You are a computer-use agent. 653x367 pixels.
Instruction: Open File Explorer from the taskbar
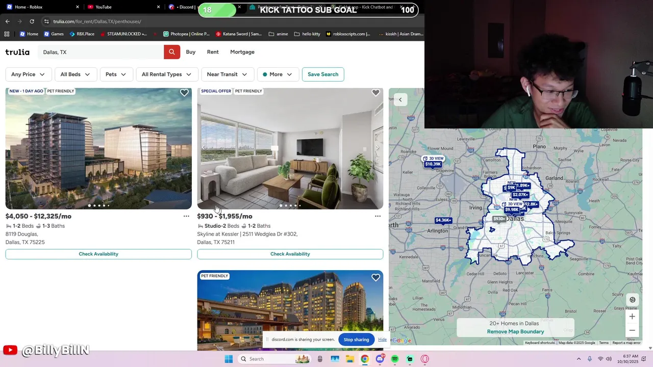coord(350,359)
